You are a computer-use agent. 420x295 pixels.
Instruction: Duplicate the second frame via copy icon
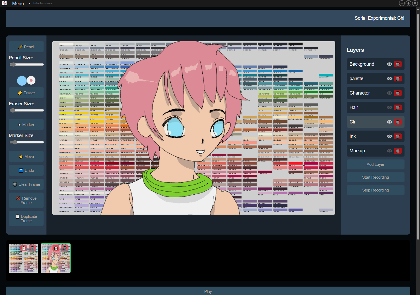pyautogui.click(x=56, y=248)
